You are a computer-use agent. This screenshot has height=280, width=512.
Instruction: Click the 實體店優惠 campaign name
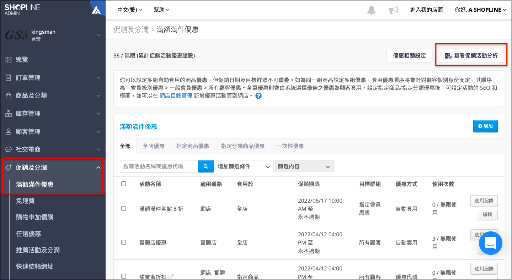(153, 243)
